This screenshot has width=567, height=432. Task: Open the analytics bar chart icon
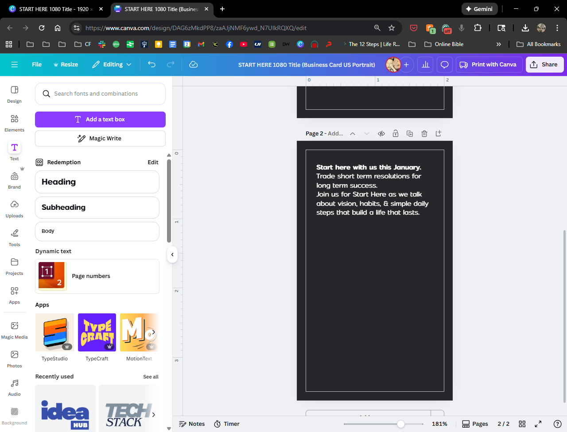tap(425, 65)
